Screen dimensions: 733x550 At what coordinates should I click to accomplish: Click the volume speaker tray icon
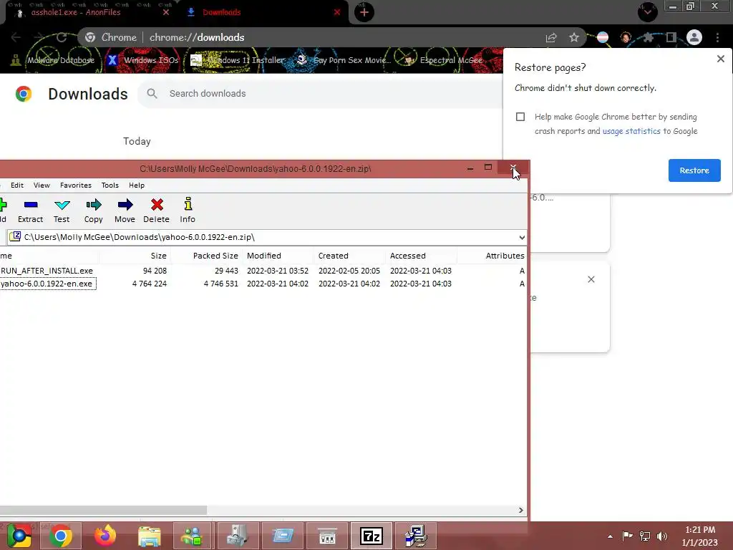point(662,536)
